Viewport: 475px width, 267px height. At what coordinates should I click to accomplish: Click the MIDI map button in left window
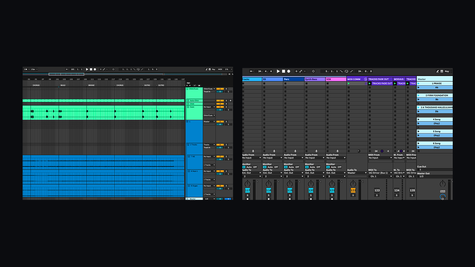[x=220, y=69]
